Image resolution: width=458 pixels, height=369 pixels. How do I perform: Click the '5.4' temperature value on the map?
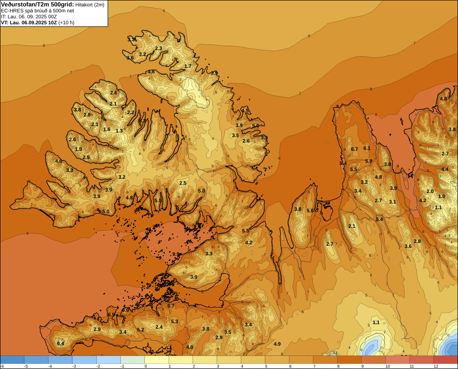pos(379,219)
